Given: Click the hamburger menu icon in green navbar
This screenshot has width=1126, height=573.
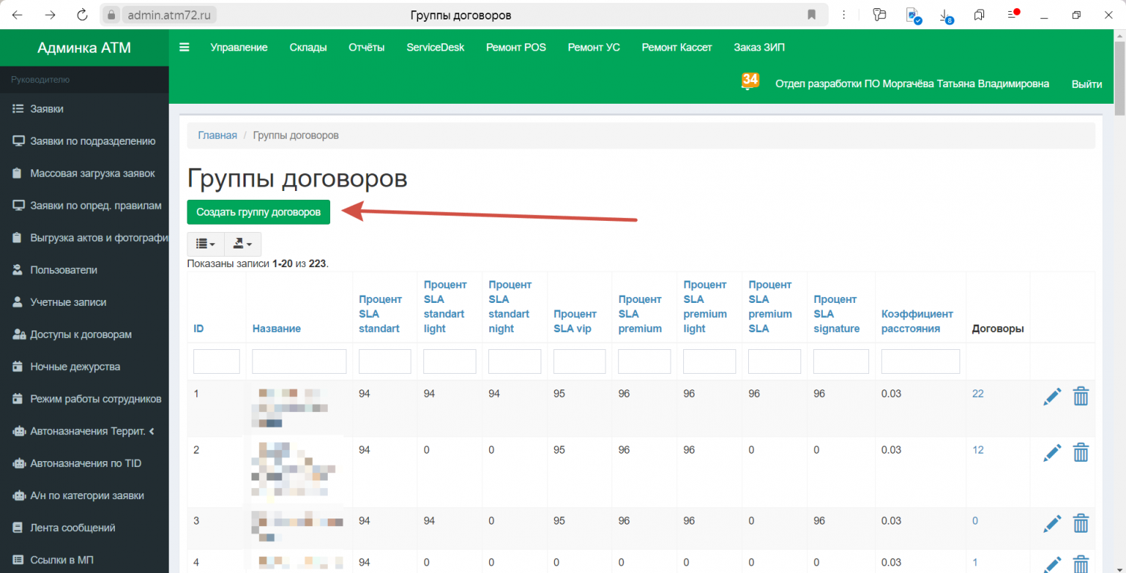Looking at the screenshot, I should (184, 47).
